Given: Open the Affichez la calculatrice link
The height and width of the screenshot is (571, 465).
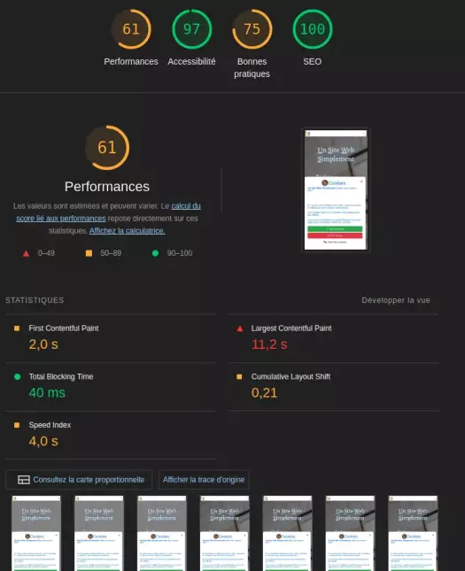Looking at the screenshot, I should pos(128,230).
